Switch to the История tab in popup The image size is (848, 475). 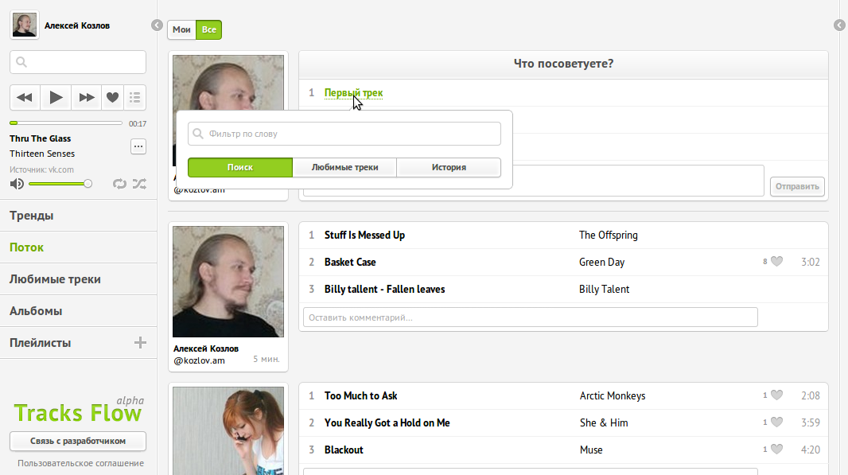449,168
